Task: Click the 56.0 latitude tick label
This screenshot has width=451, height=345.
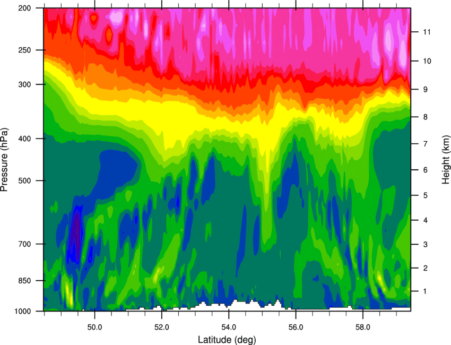Action: tap(296, 327)
